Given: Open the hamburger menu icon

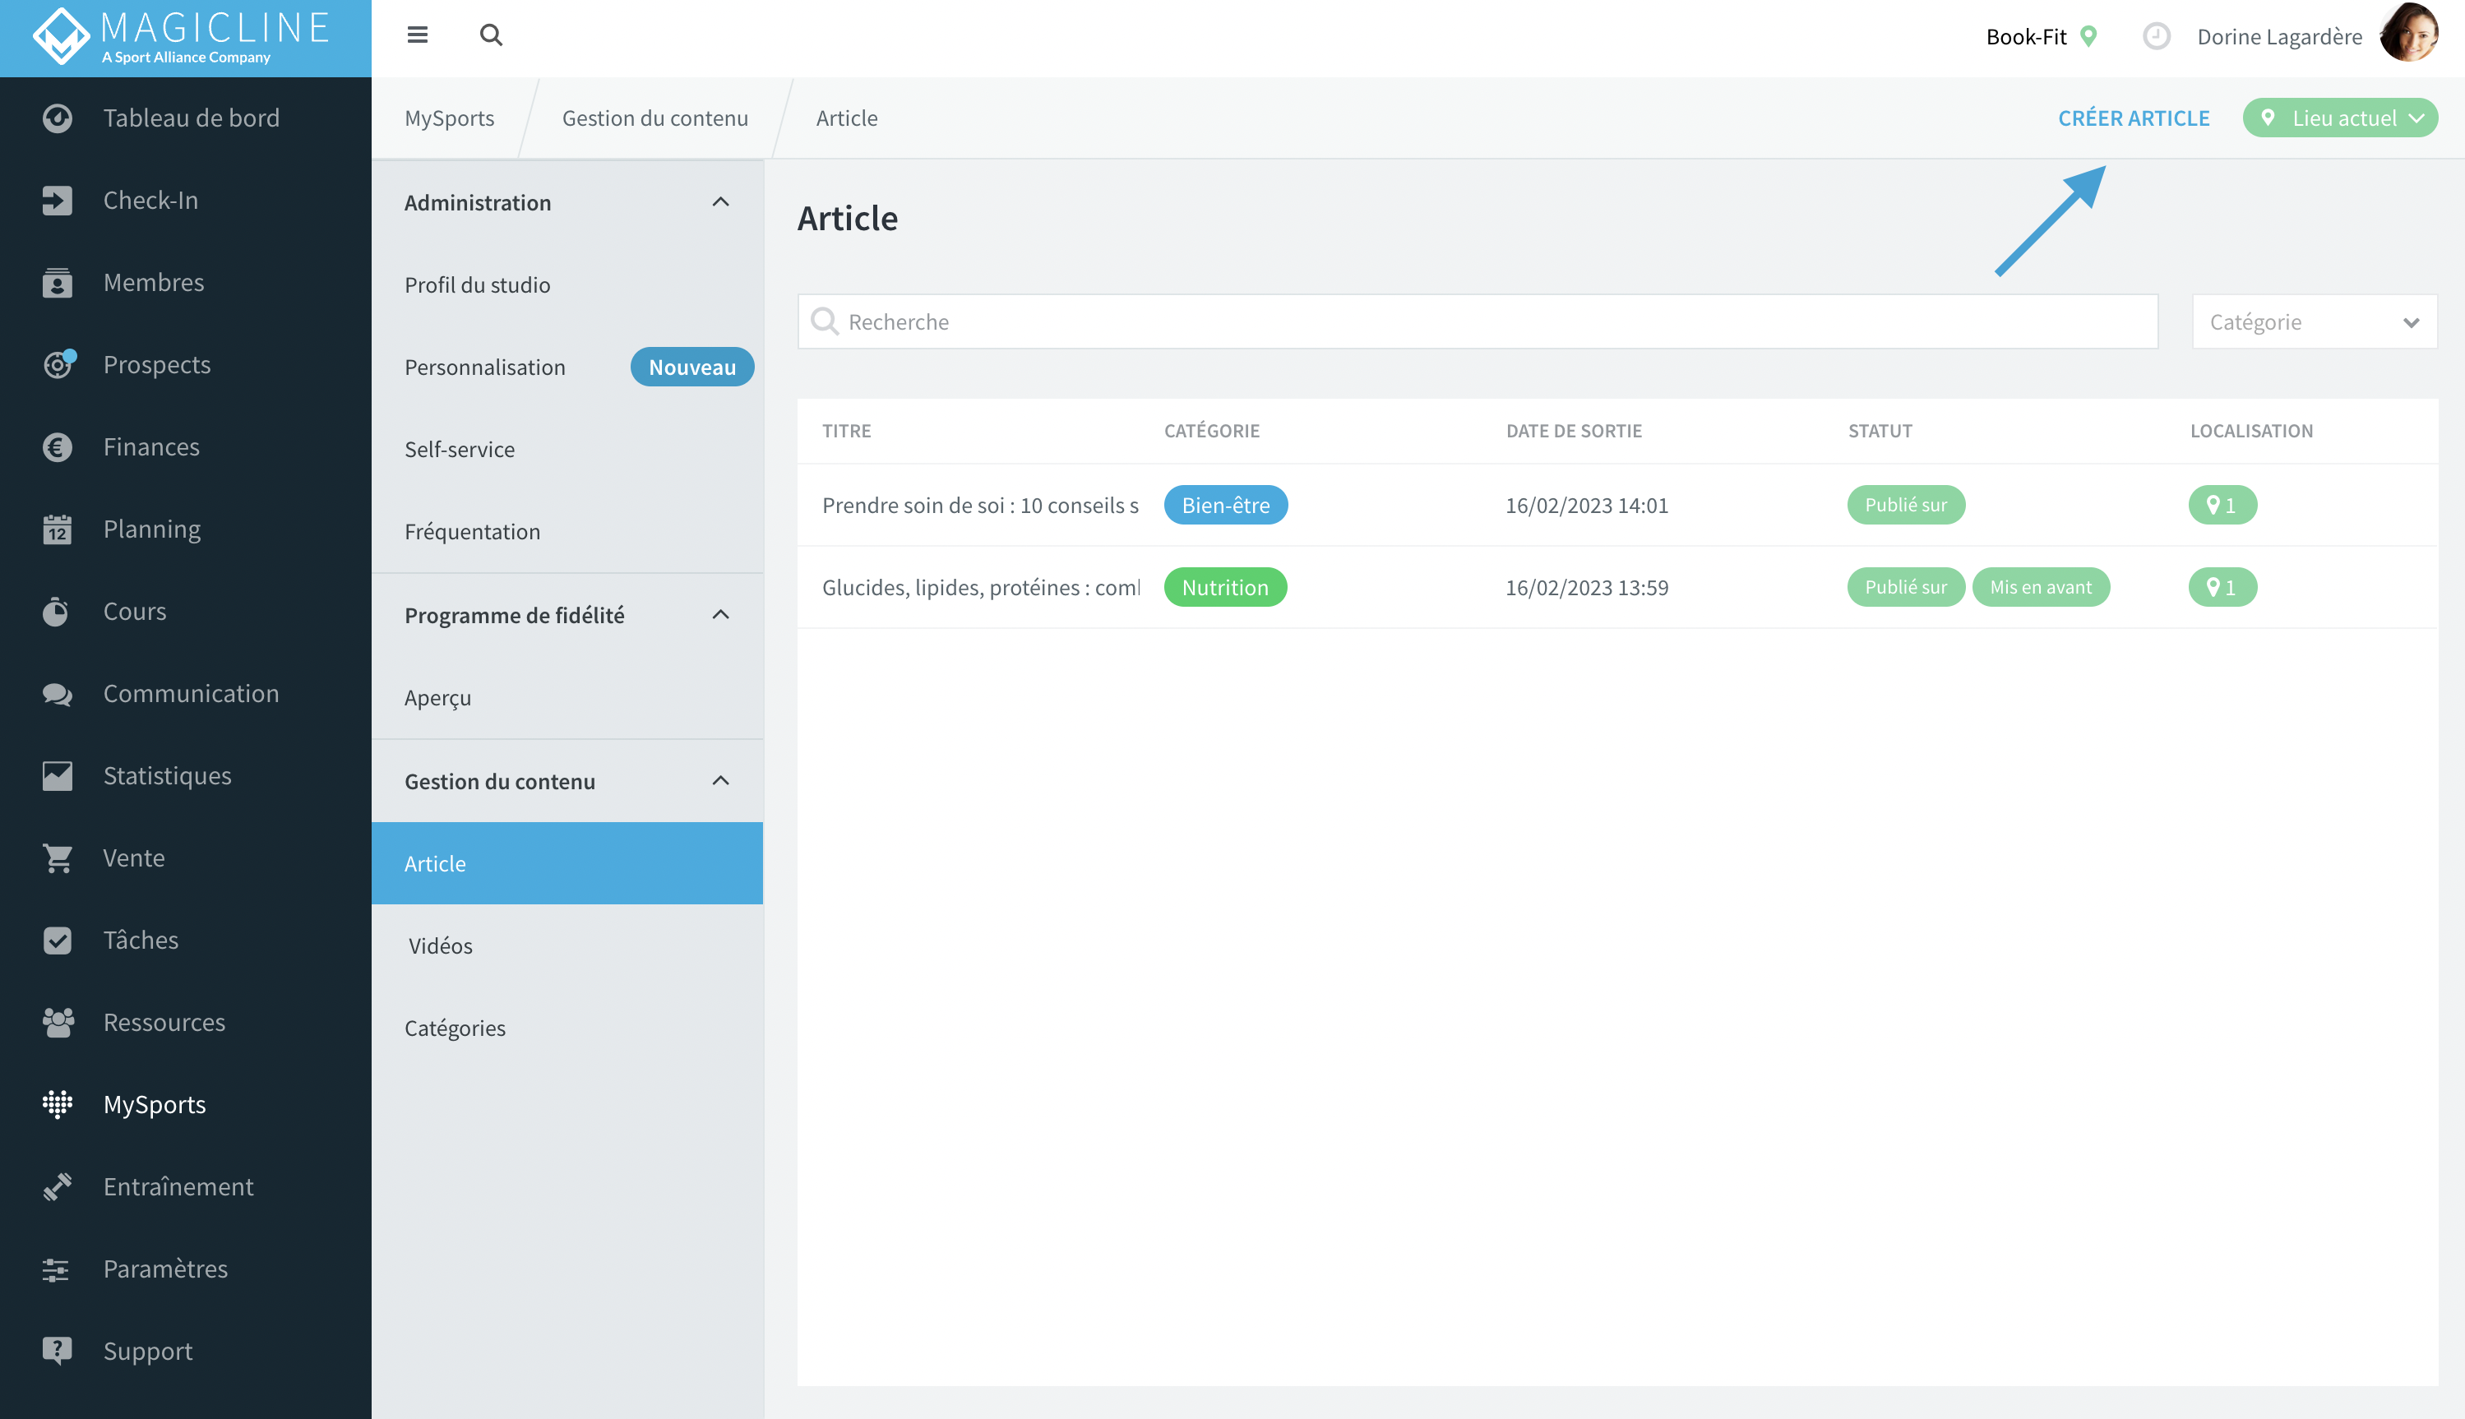Looking at the screenshot, I should [x=417, y=35].
